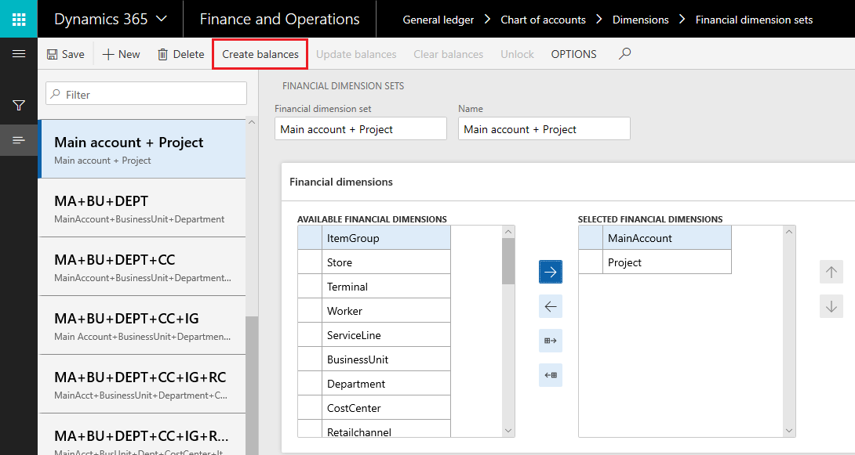Click the Create balances button
The width and height of the screenshot is (855, 455).
[260, 54]
